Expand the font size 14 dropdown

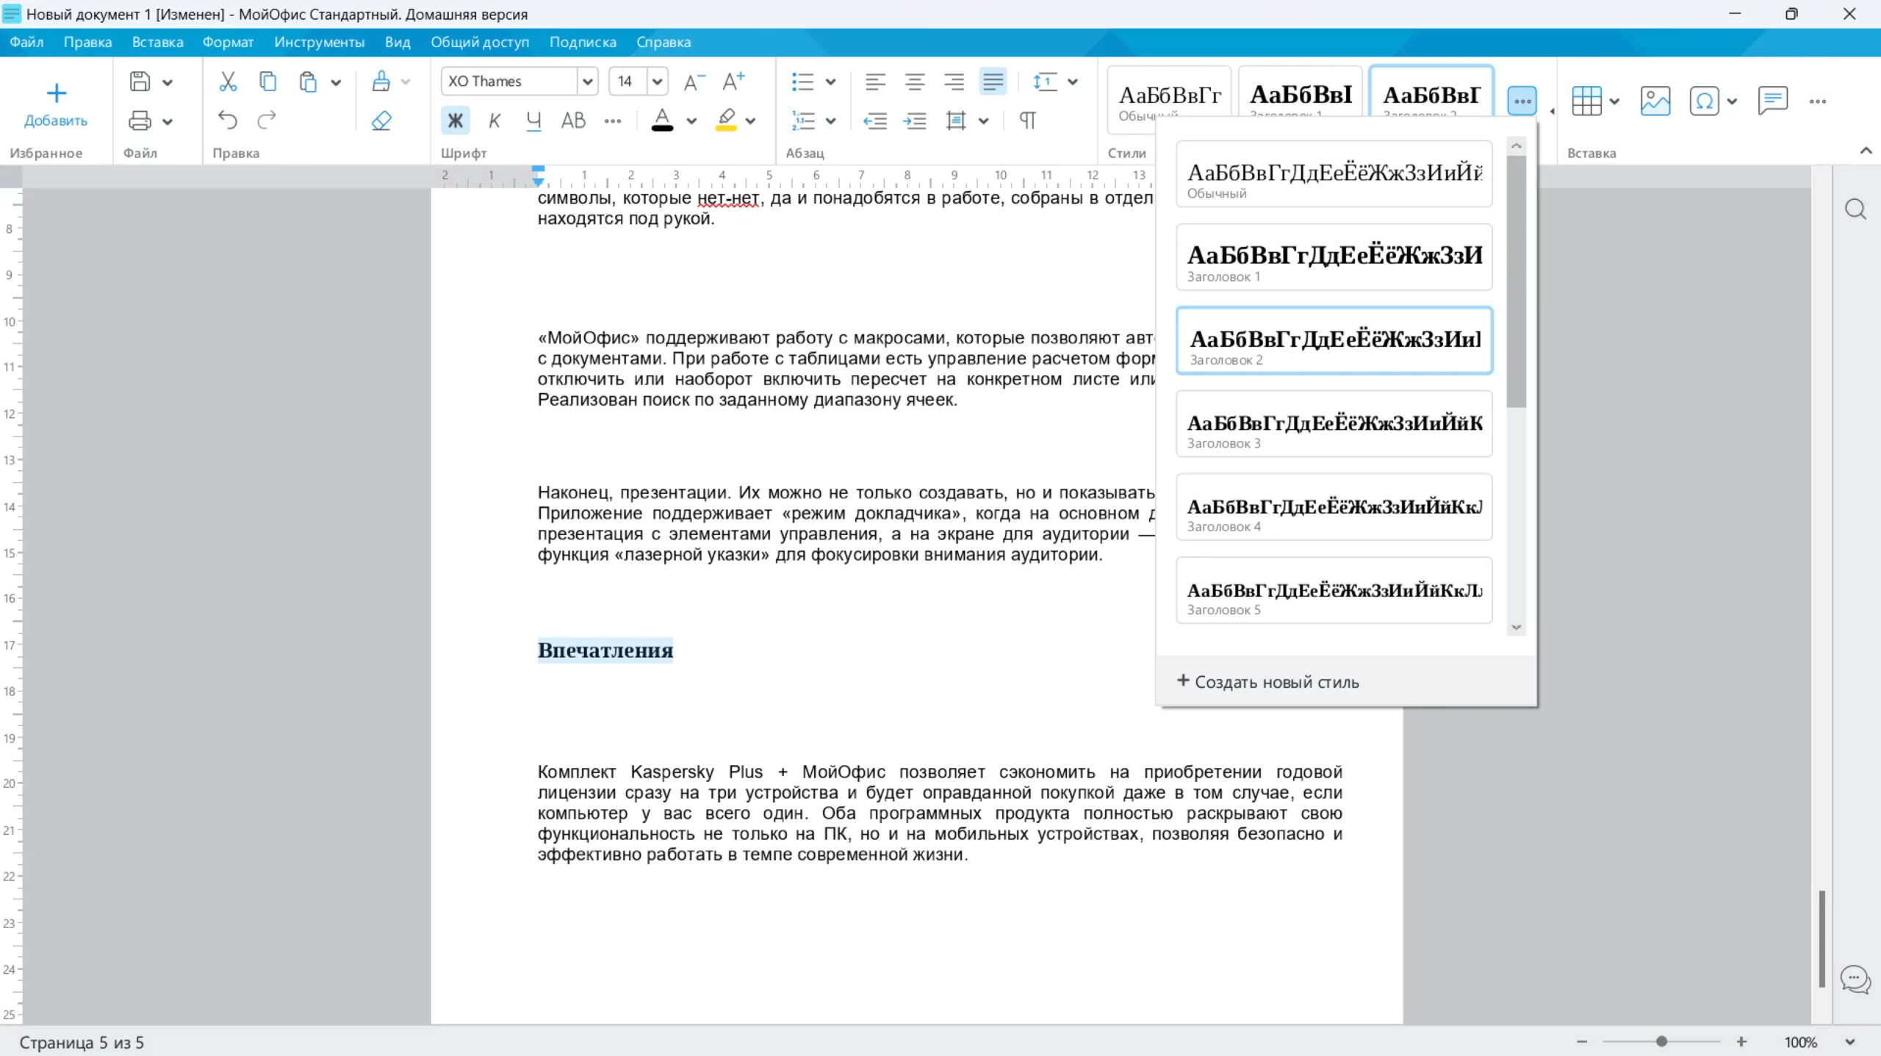point(657,82)
